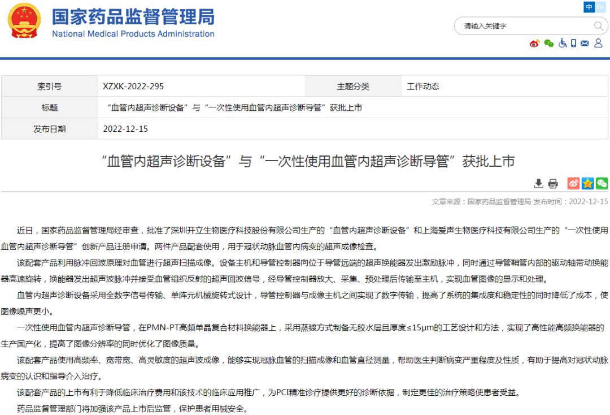The height and width of the screenshot is (415, 610).
Task: Click the table date 2022-12-15
Action: pyautogui.click(x=125, y=129)
